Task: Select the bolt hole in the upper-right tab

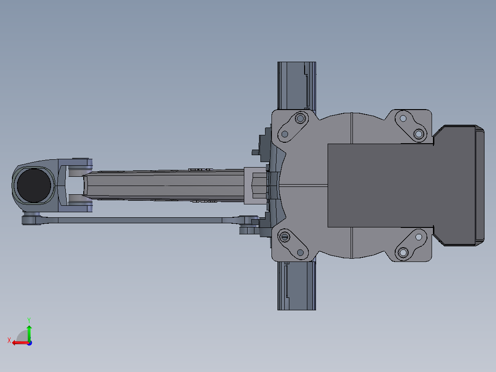Action: [403, 119]
